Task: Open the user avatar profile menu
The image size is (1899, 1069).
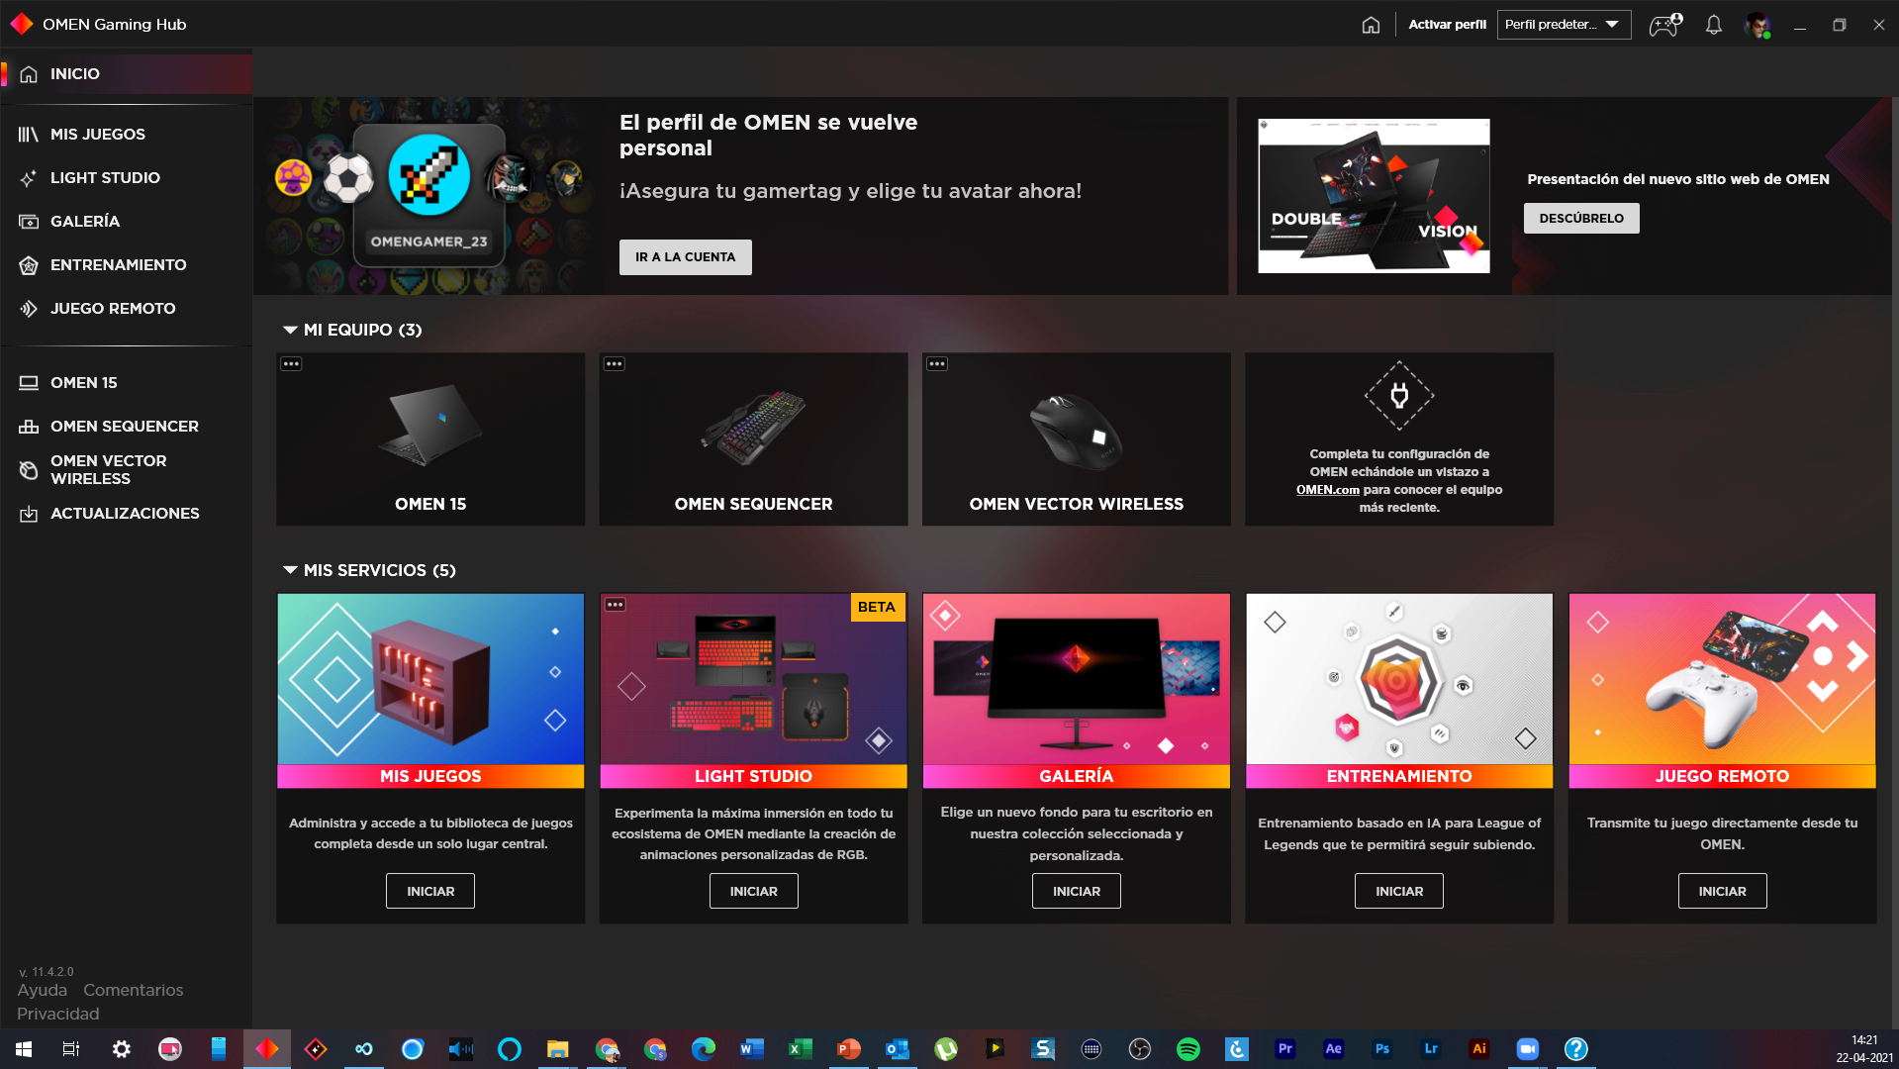Action: 1757,25
